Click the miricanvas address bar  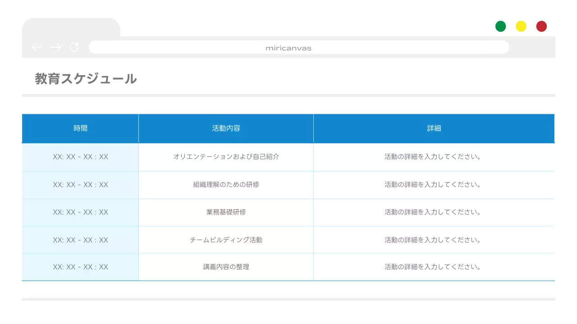point(298,47)
